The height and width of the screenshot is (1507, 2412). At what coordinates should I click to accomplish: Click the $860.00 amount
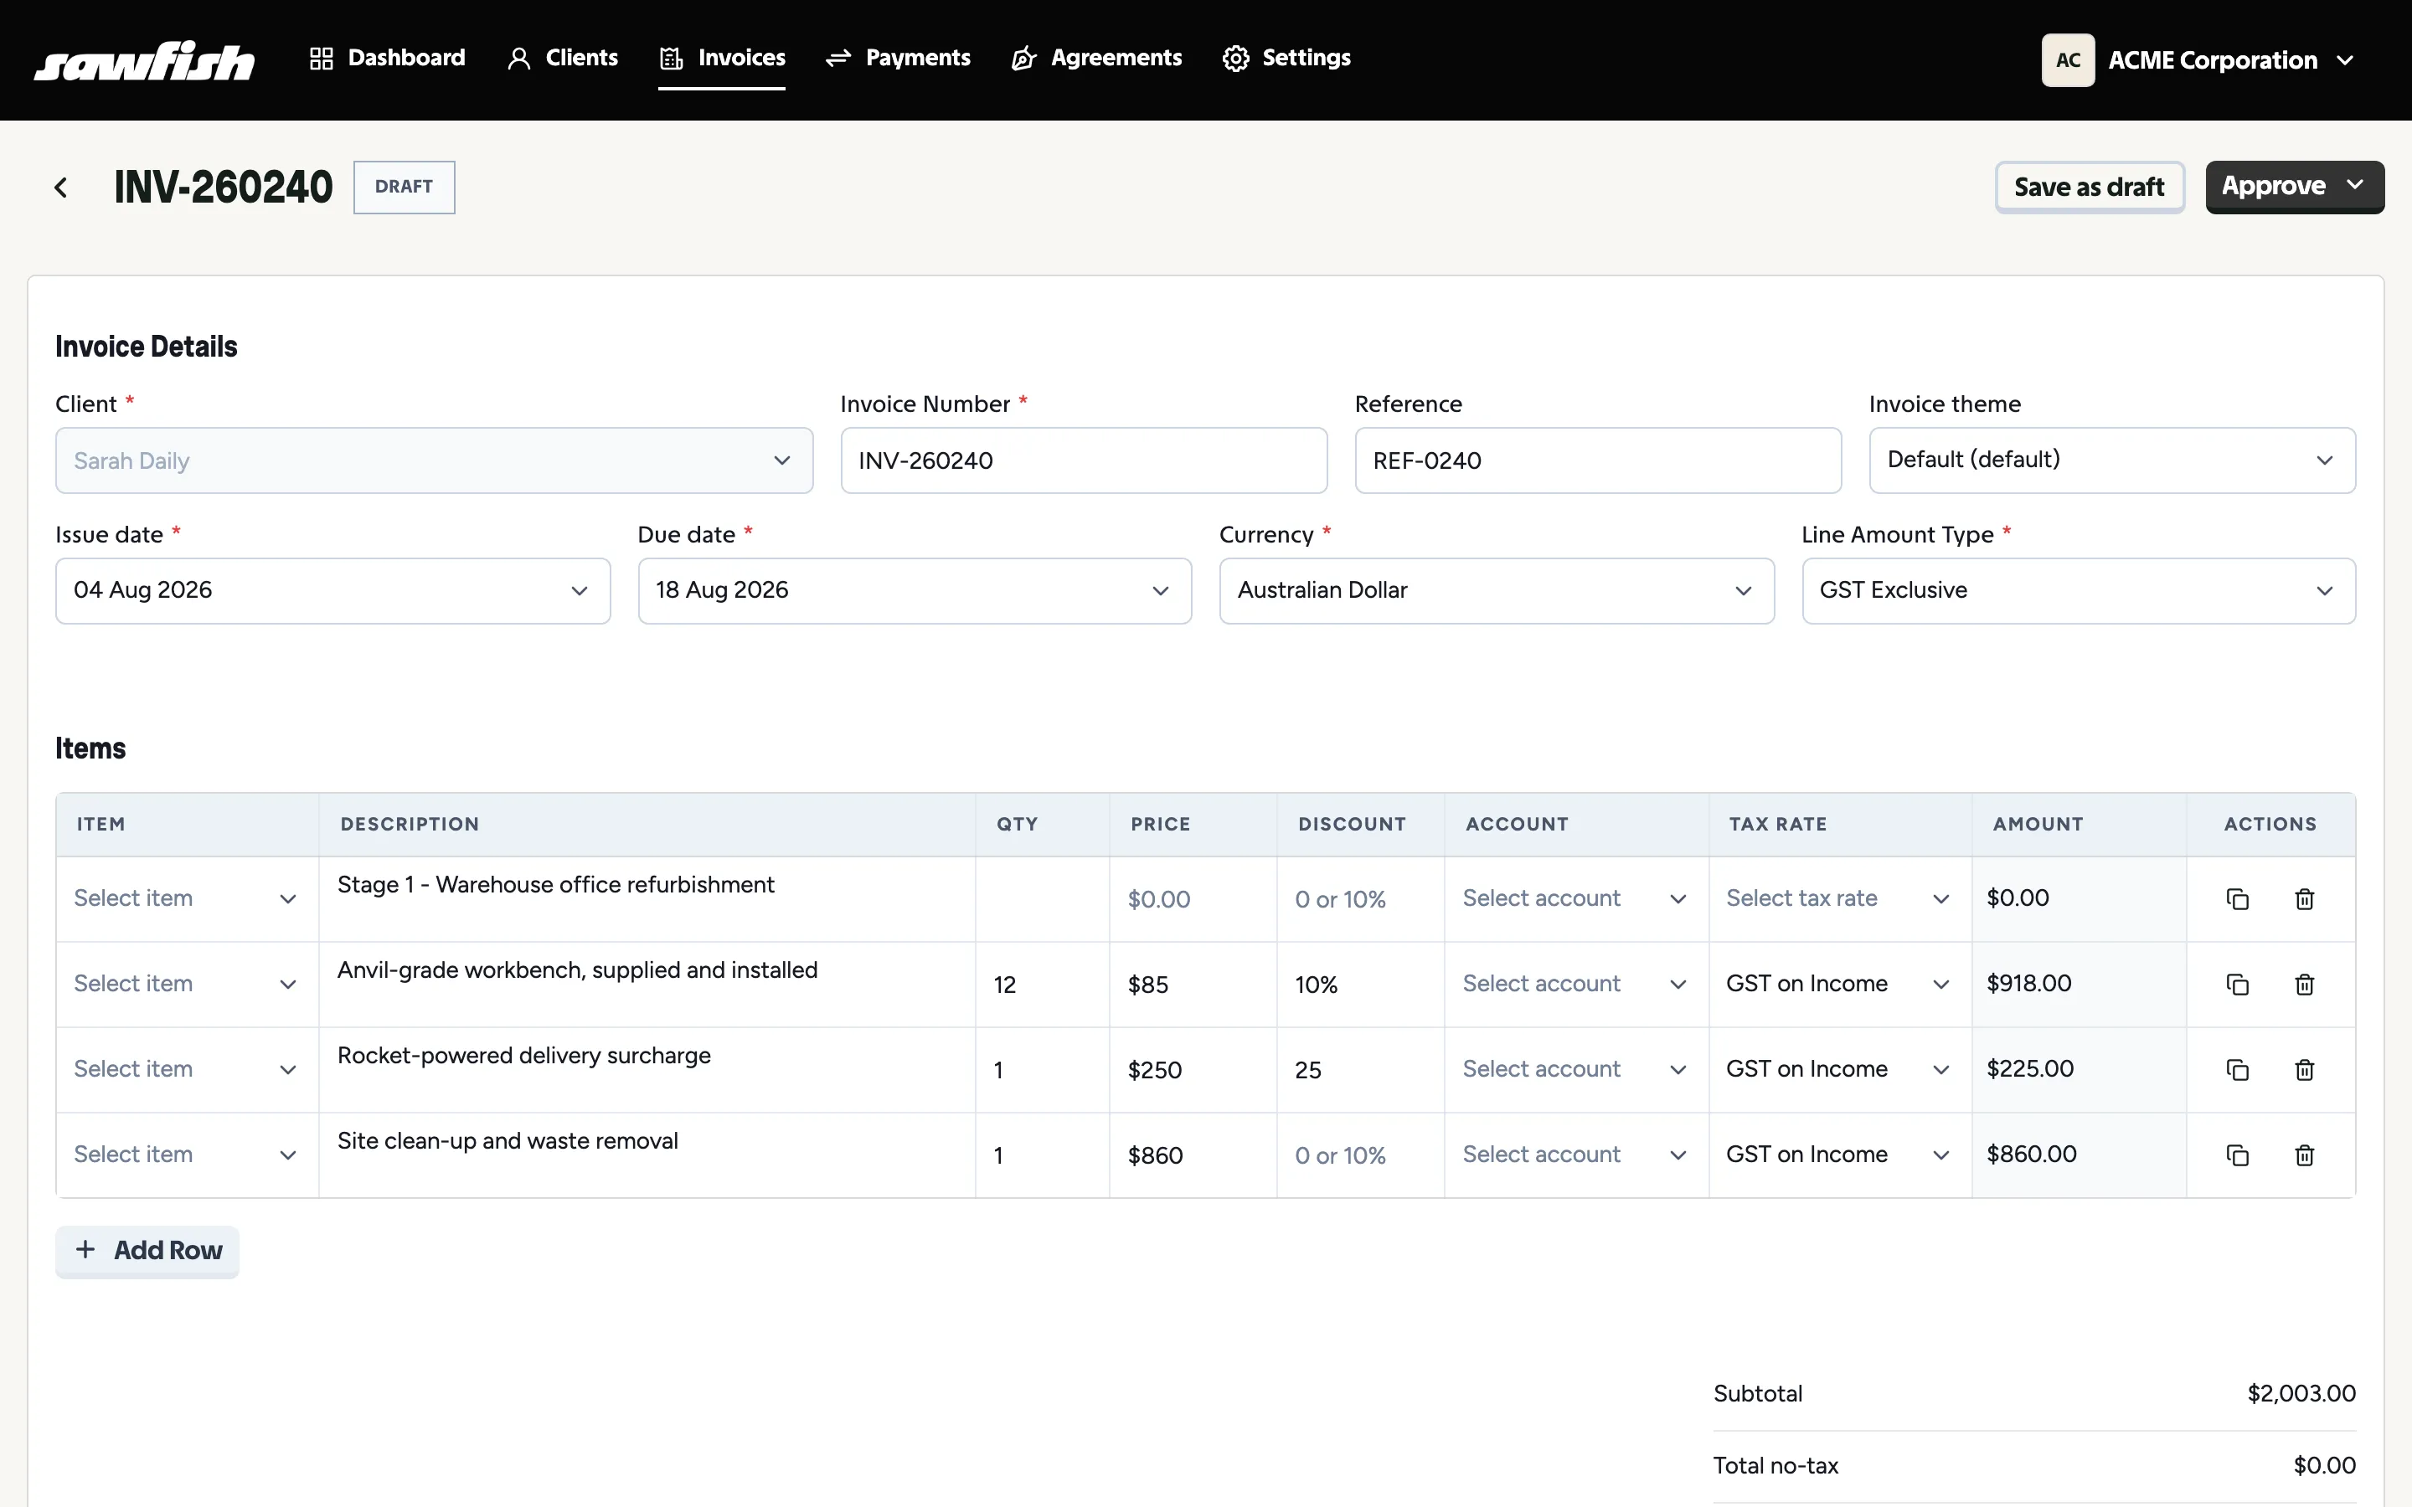click(x=2031, y=1155)
